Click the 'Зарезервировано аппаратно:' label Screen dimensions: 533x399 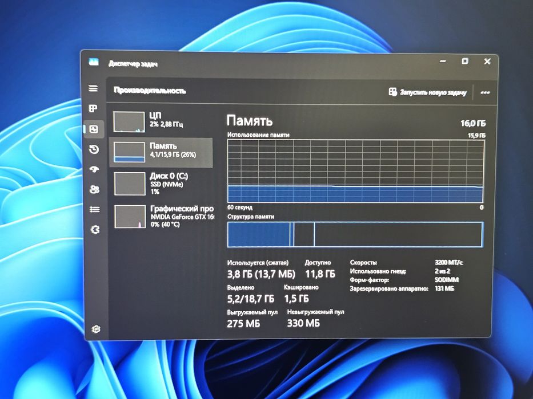389,289
